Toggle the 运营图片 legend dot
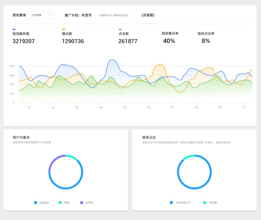261x220 pixels. pos(35,203)
